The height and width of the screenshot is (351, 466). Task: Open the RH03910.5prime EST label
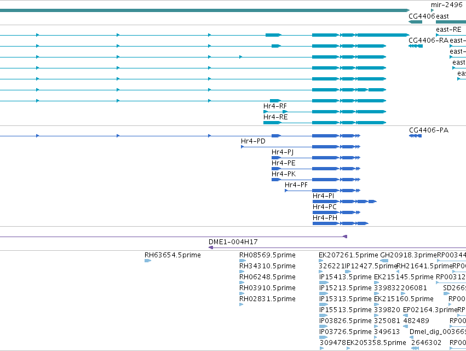pos(267,288)
